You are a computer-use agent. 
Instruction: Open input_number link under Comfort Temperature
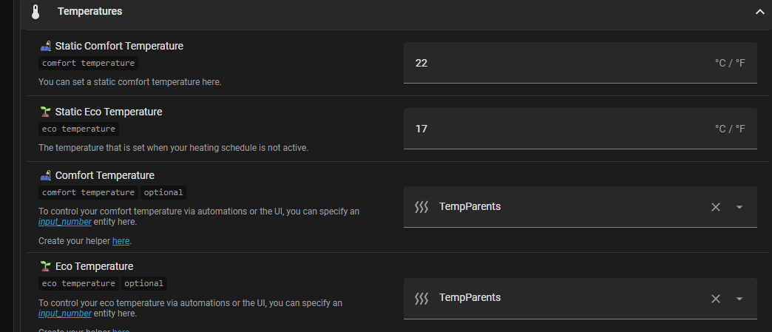[65, 222]
